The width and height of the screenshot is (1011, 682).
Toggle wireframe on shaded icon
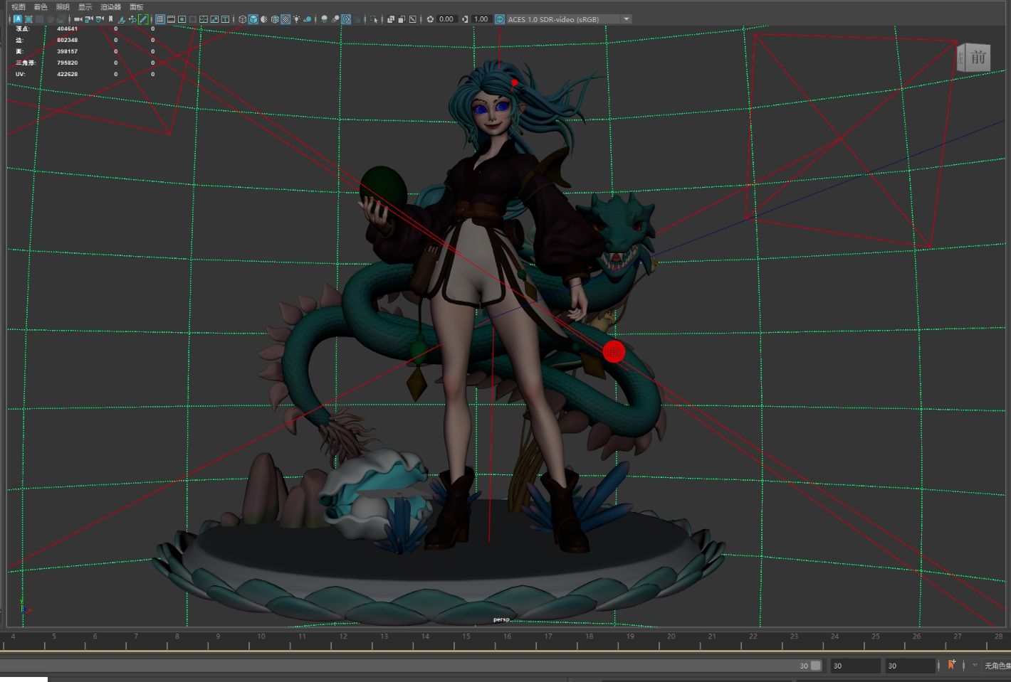pyautogui.click(x=275, y=19)
